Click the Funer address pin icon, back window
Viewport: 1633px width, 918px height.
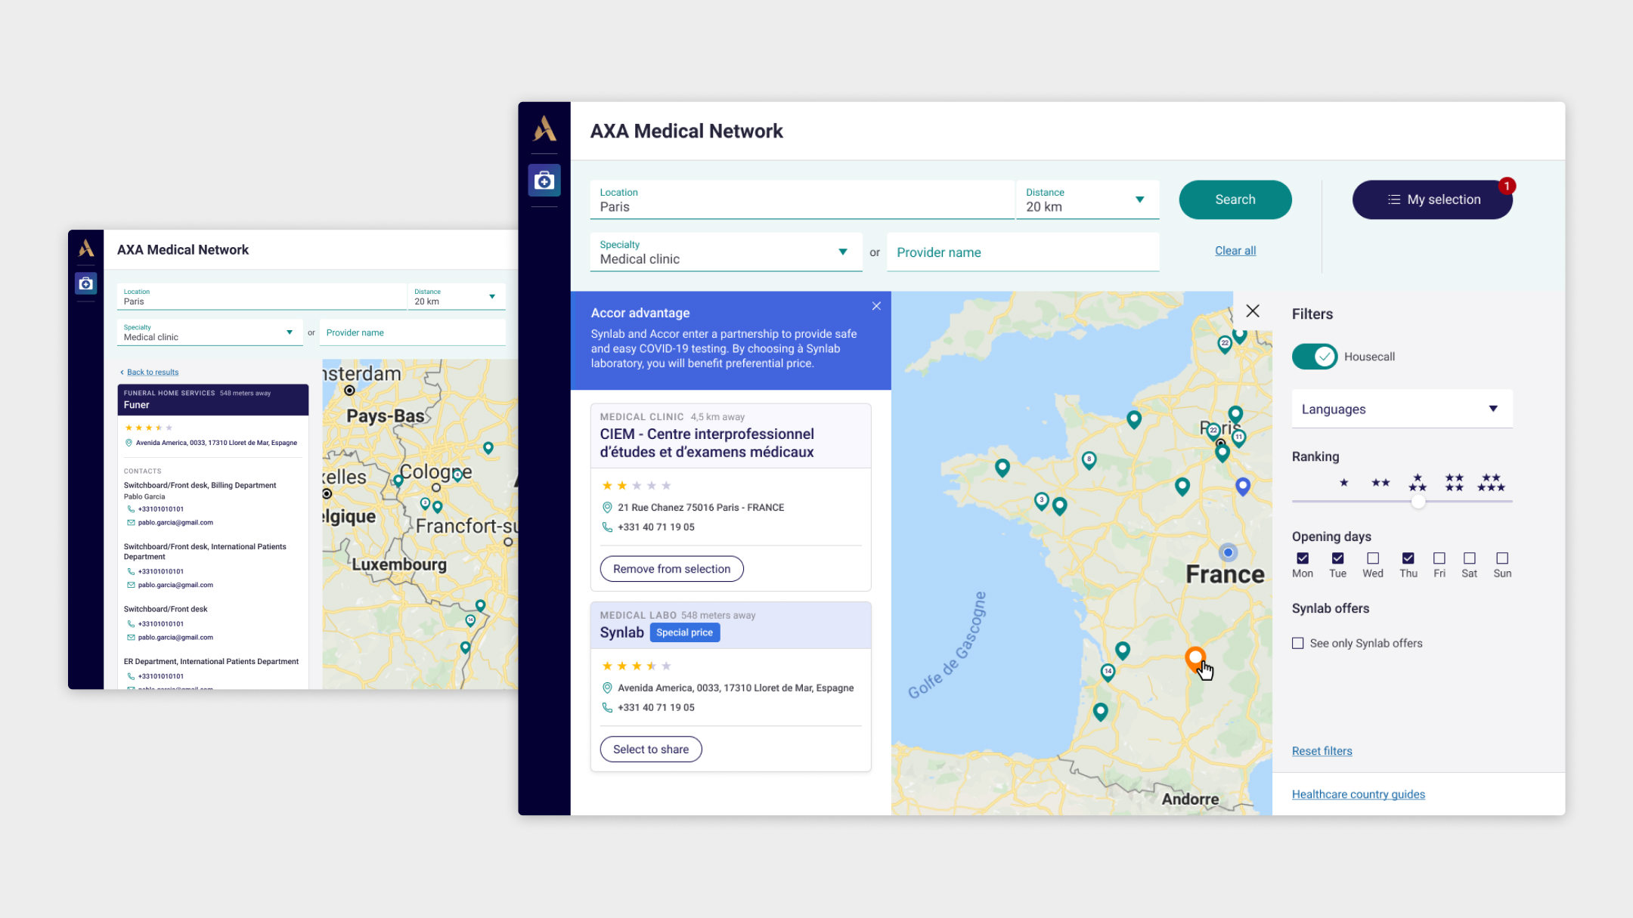coord(129,443)
